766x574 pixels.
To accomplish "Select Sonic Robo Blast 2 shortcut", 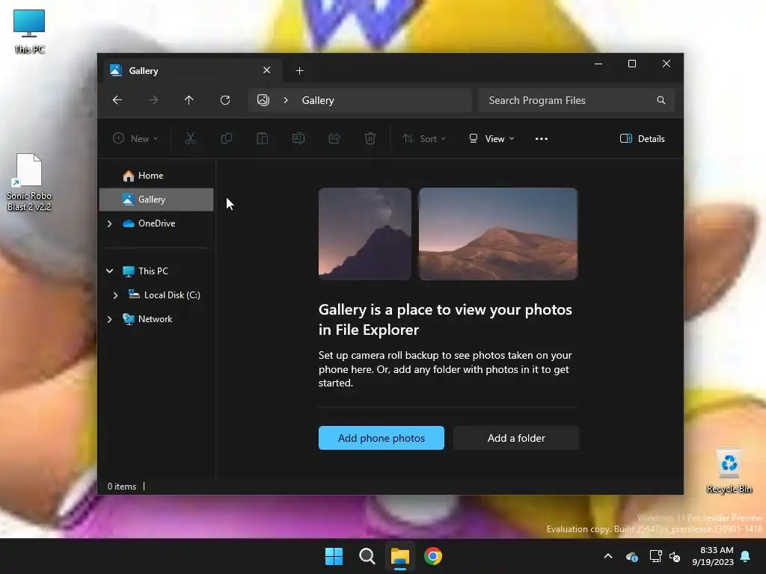I will [29, 182].
